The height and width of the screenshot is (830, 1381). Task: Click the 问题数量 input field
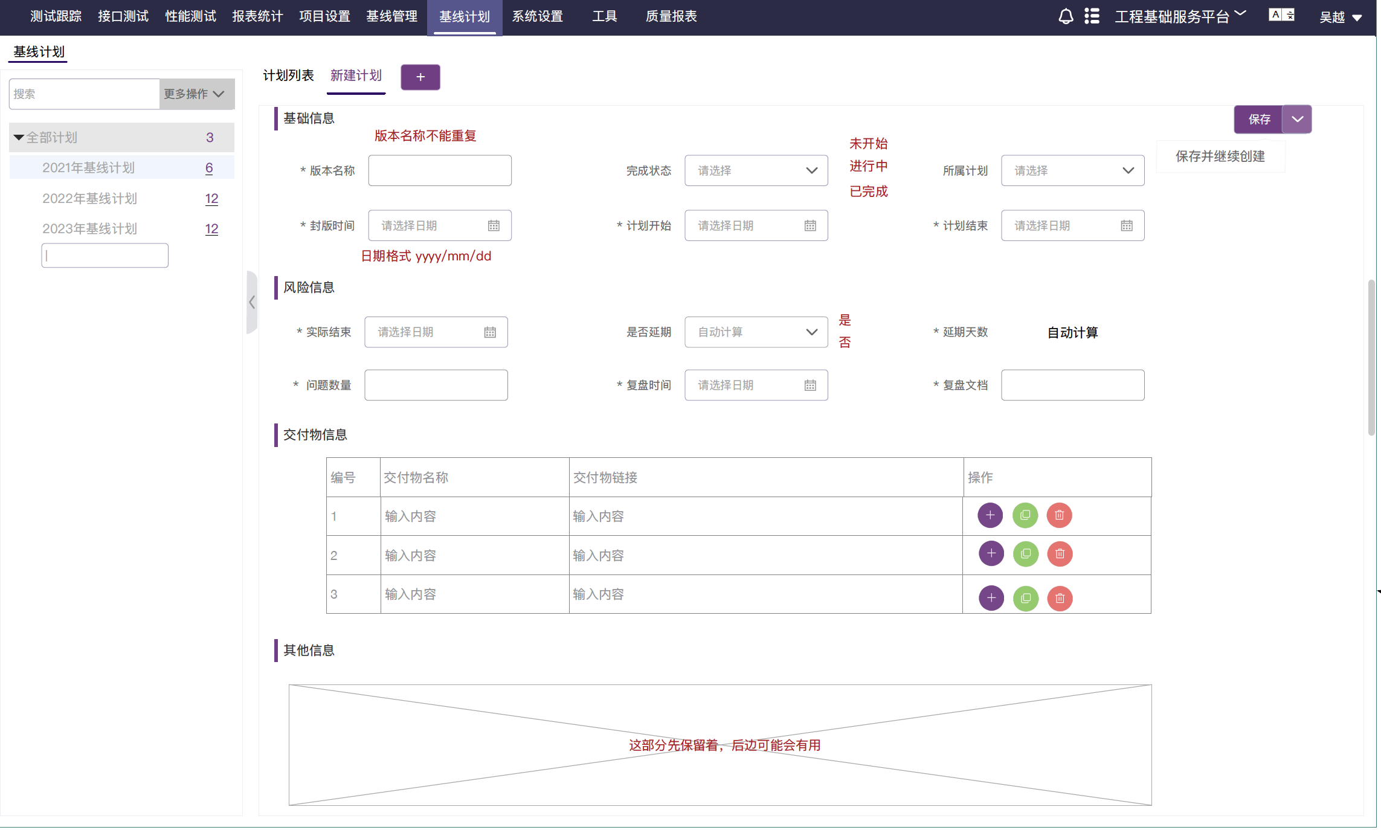[436, 385]
